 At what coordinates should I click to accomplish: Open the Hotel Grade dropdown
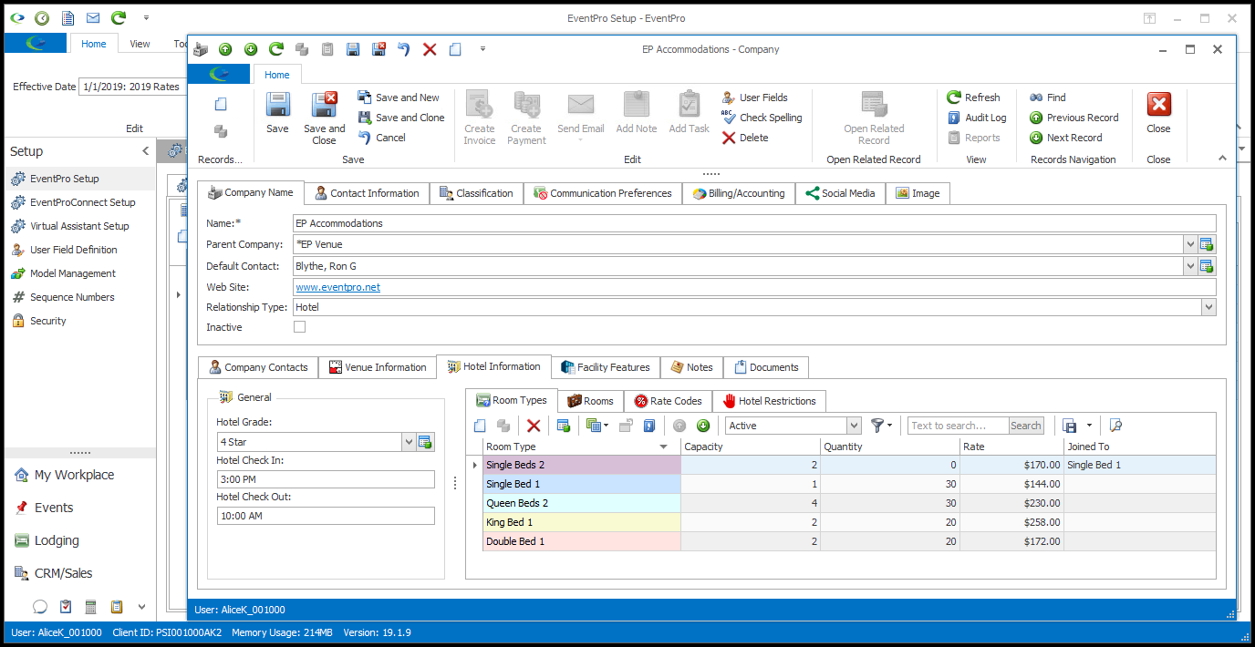(409, 442)
